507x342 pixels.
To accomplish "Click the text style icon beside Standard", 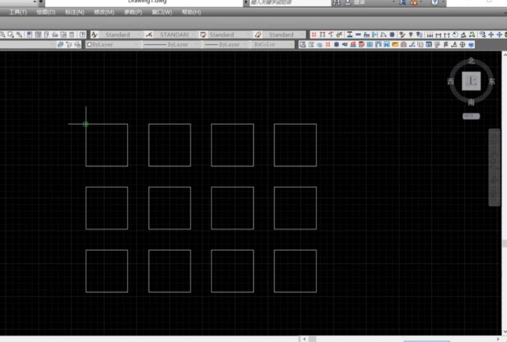I will 95,35.
